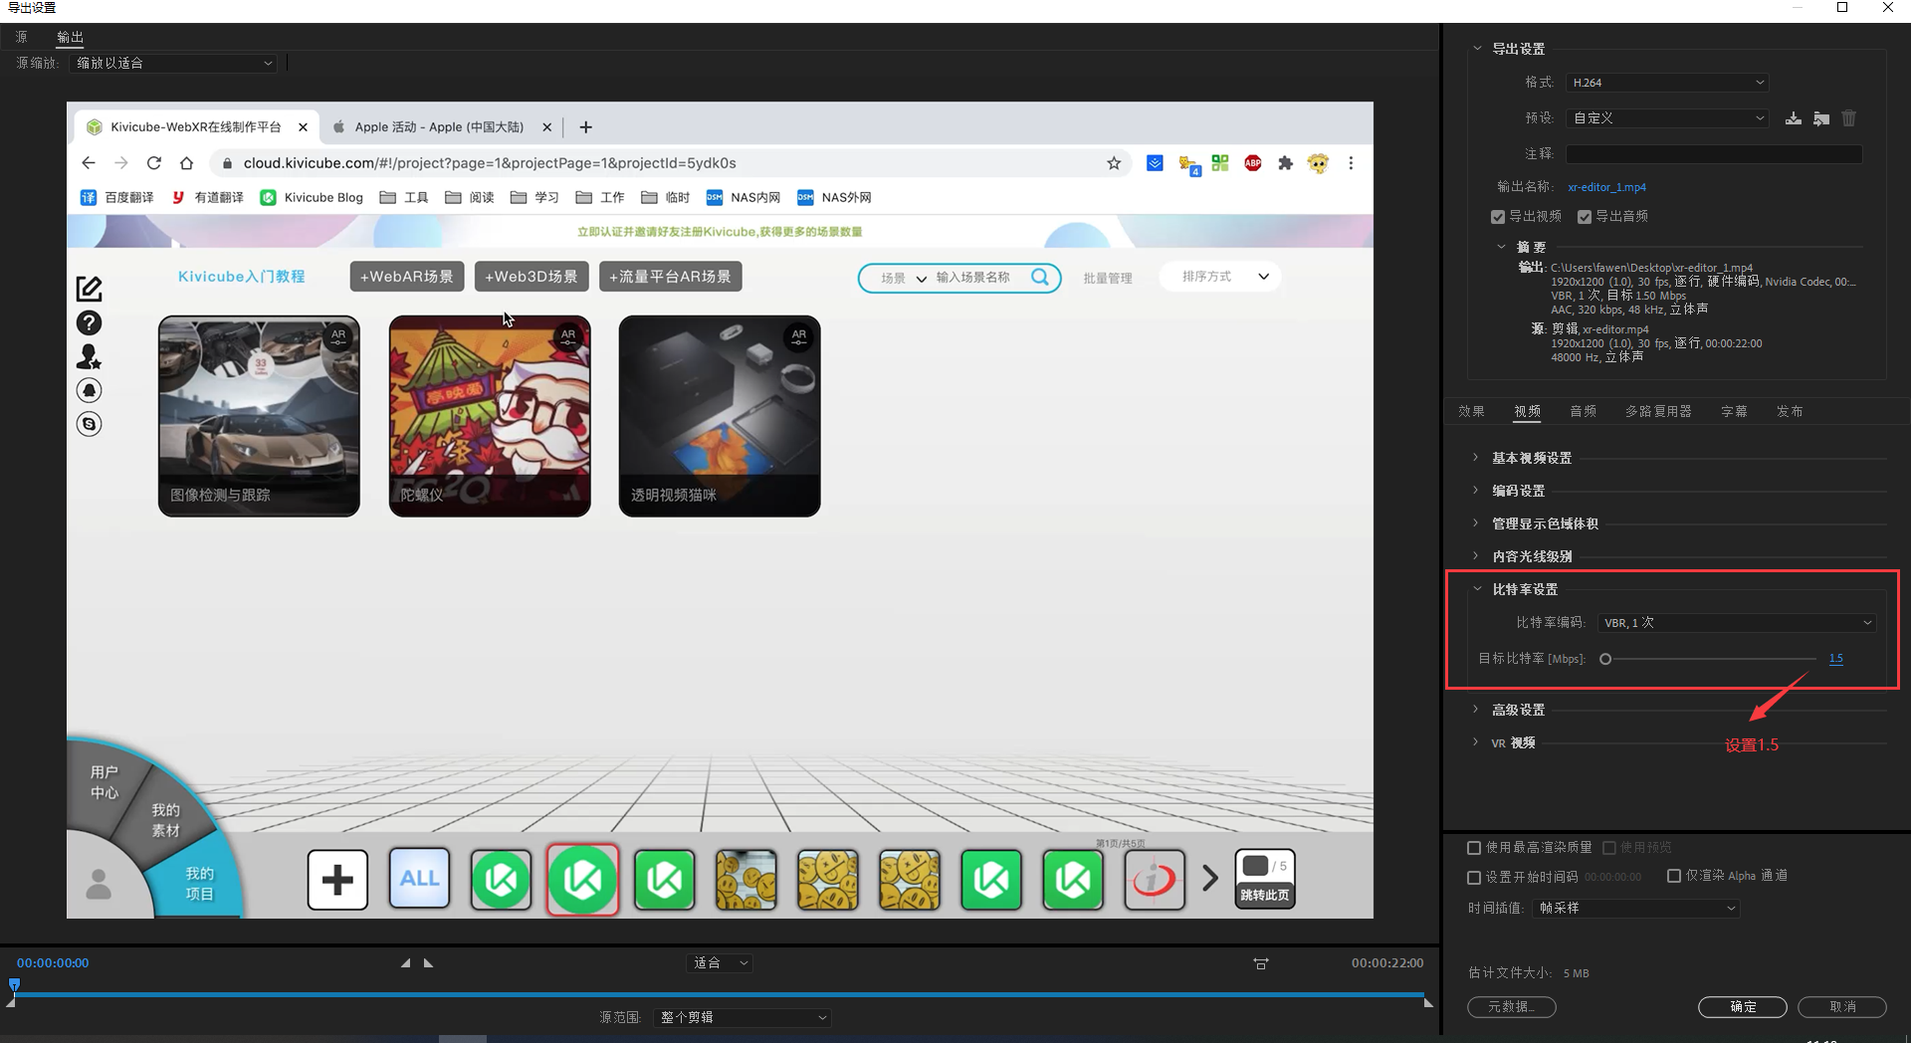This screenshot has width=1911, height=1043.
Task: Expand the 高级设置 section
Action: tap(1518, 710)
